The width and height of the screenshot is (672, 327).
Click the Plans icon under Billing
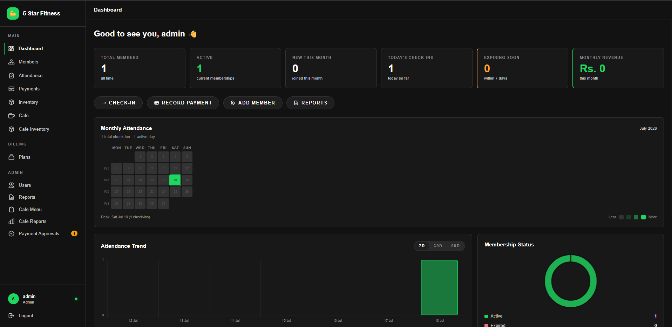pyautogui.click(x=11, y=157)
